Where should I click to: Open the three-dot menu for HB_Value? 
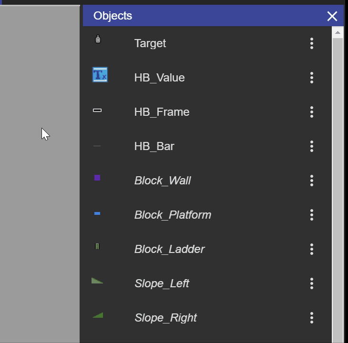click(x=312, y=78)
